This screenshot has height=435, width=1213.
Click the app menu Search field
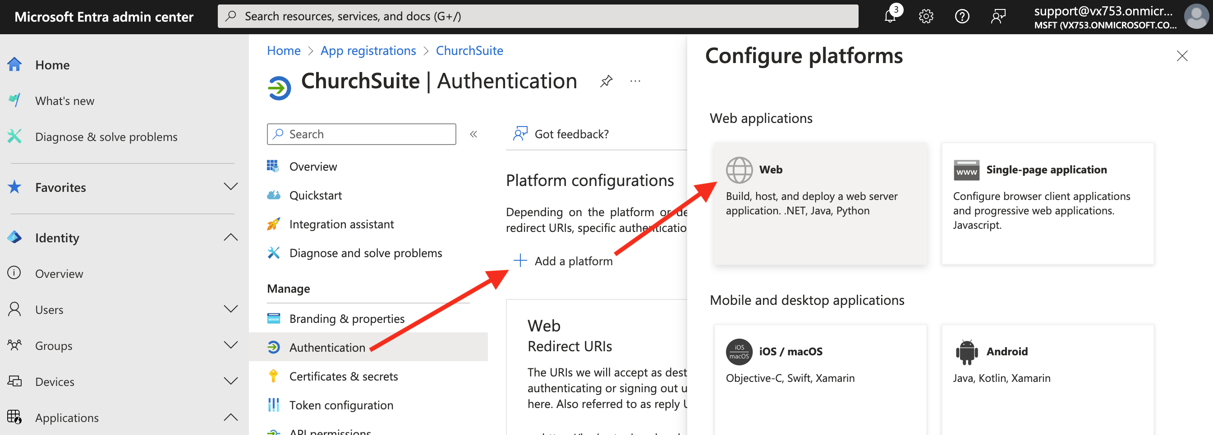pyautogui.click(x=361, y=134)
